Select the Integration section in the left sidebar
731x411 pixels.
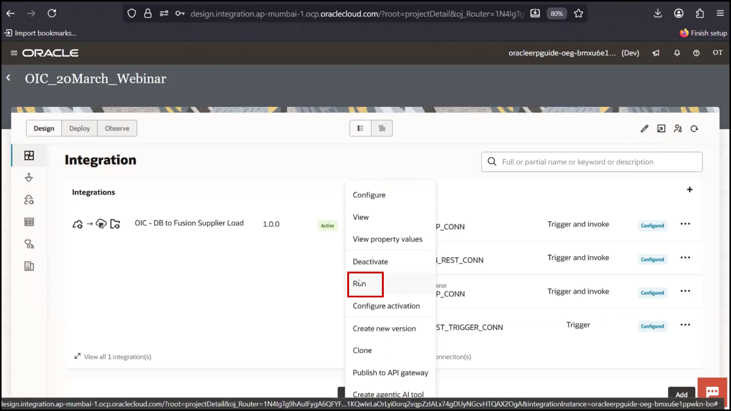click(x=29, y=155)
